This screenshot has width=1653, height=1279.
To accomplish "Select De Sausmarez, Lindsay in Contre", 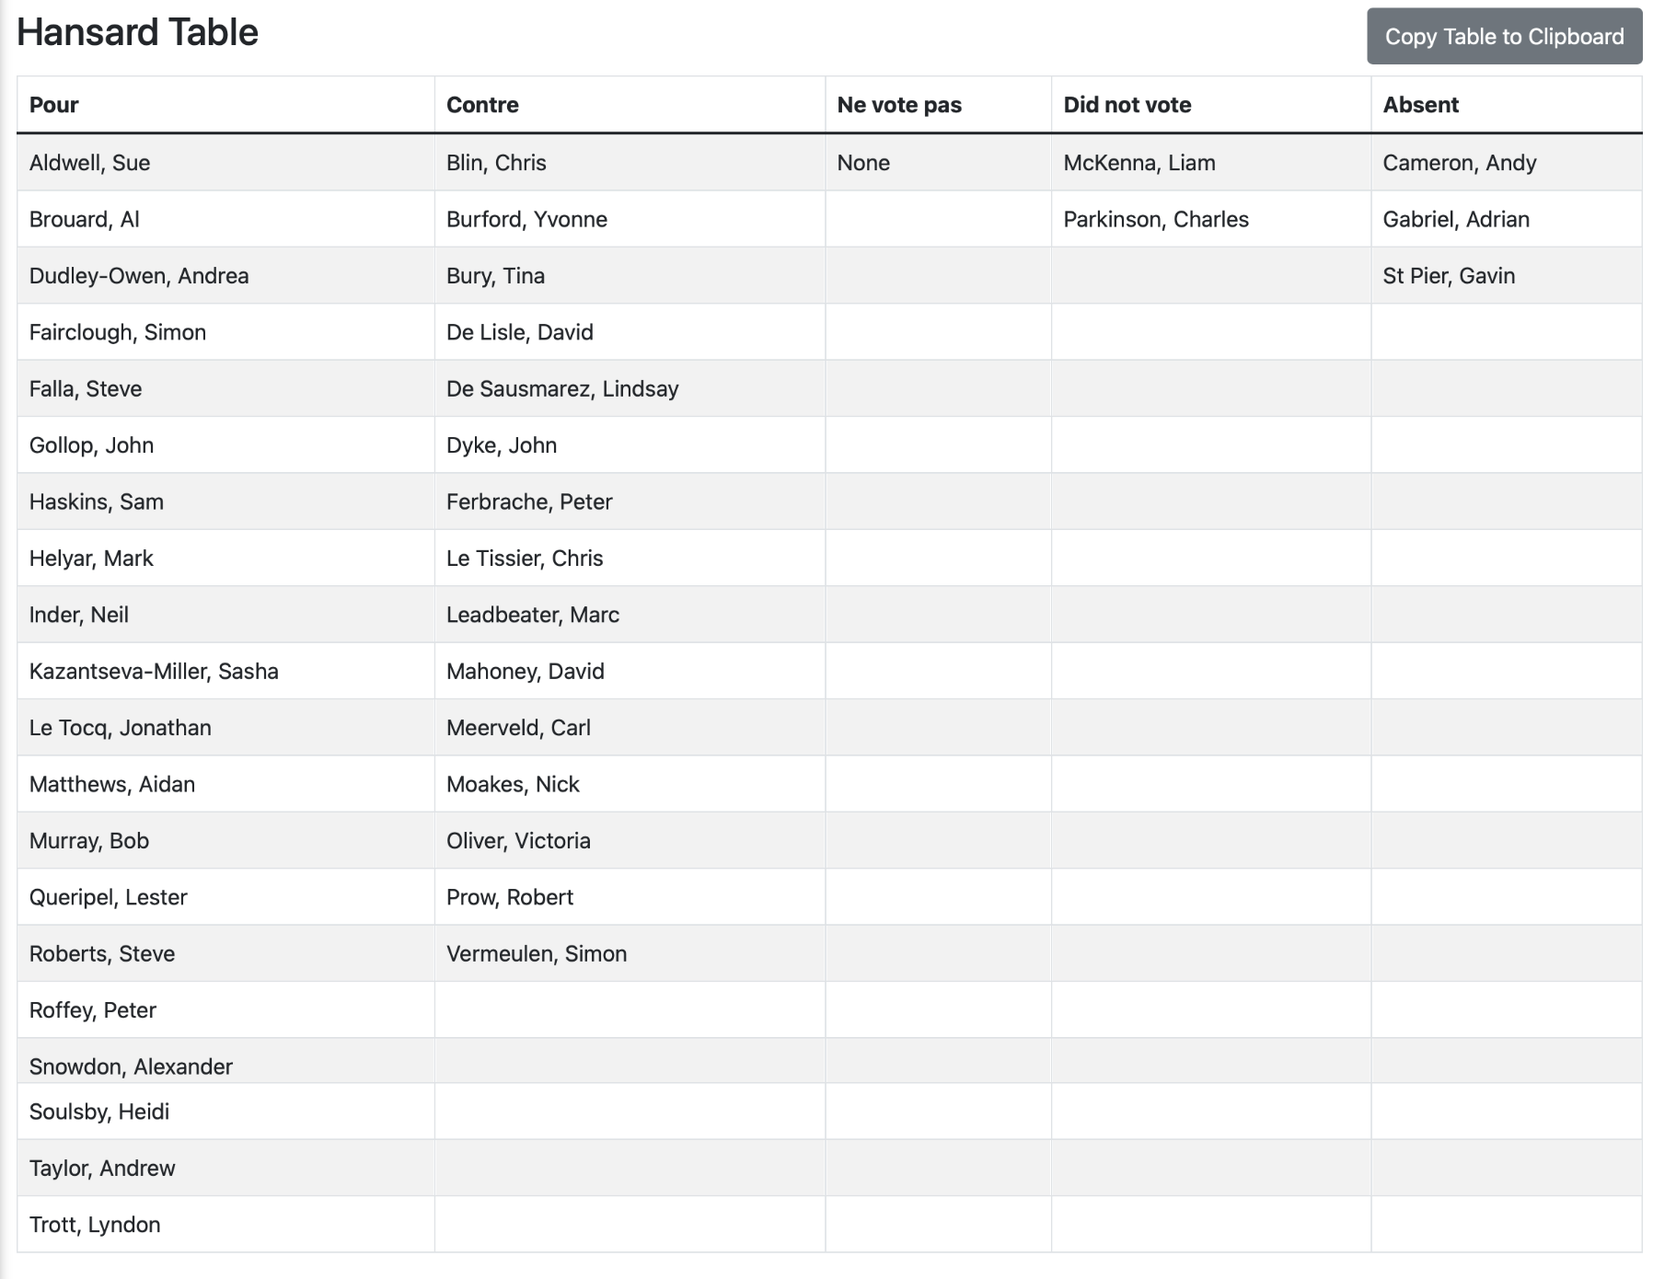I will click(x=630, y=388).
